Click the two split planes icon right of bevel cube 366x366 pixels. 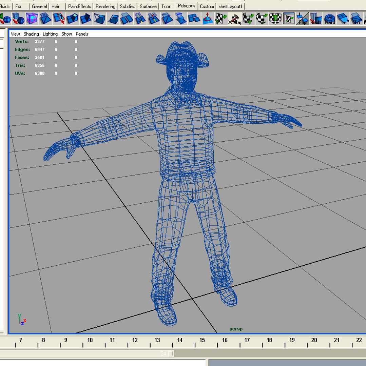[127, 19]
